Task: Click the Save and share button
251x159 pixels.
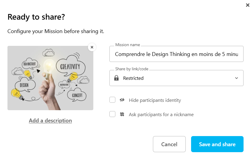Action: (217, 144)
